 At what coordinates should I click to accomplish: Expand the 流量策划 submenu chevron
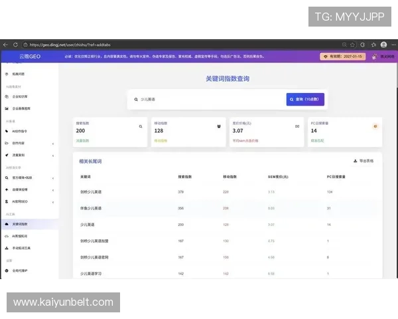53,156
